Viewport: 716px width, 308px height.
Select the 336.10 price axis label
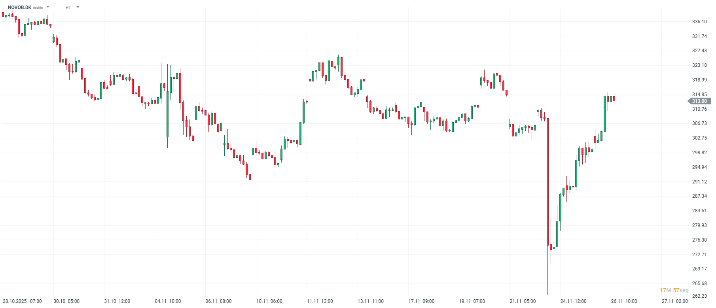click(x=700, y=22)
